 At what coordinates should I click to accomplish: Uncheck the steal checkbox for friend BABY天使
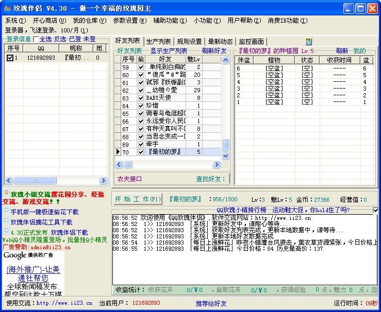[x=141, y=98]
